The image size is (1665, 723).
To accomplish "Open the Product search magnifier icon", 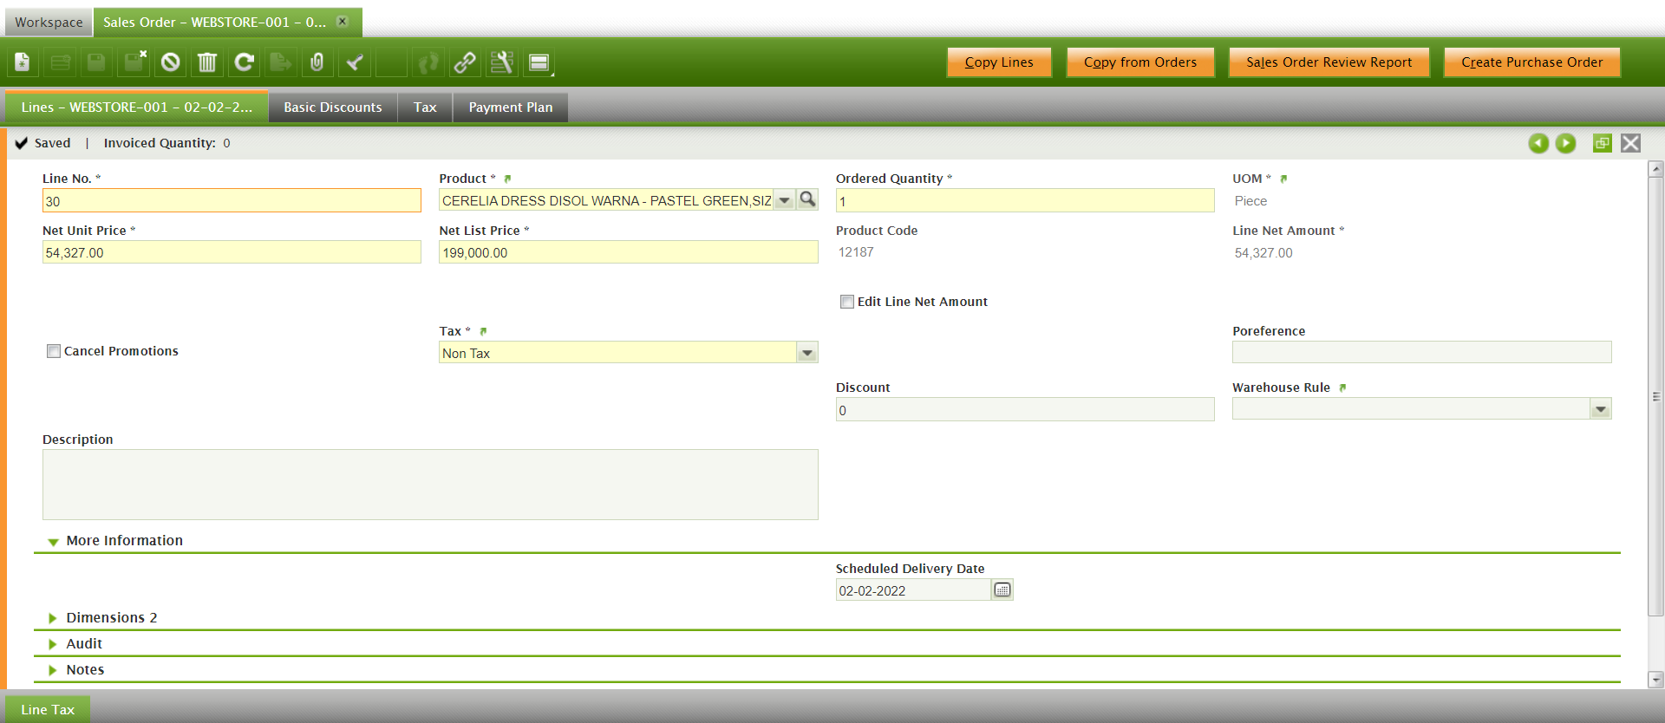I will (807, 200).
